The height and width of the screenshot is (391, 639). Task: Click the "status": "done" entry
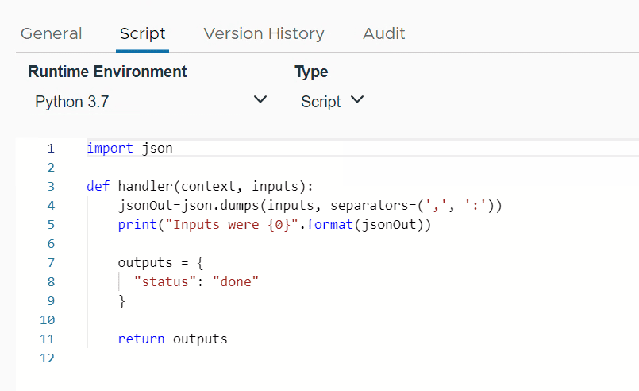pyautogui.click(x=196, y=281)
